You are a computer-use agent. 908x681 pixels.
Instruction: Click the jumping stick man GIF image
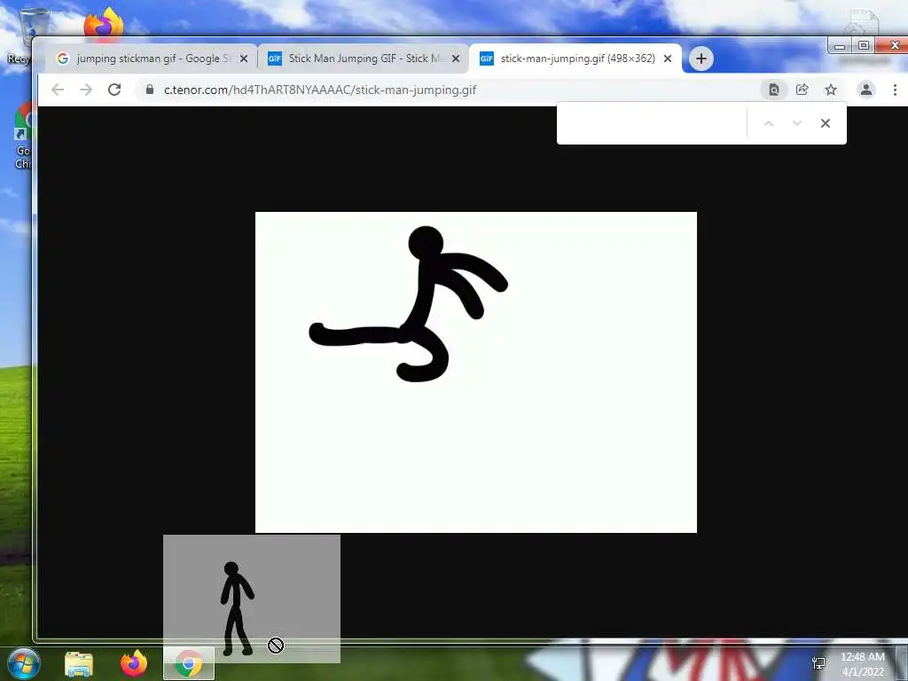pyautogui.click(x=476, y=372)
